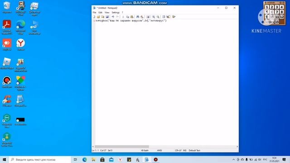The height and width of the screenshot is (163, 290).
Task: Toggle word wrap toolbar icon
Action: point(148,17)
